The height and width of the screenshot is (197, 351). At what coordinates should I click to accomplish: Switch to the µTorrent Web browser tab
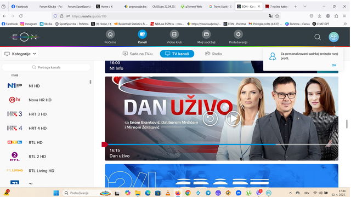coord(191,7)
